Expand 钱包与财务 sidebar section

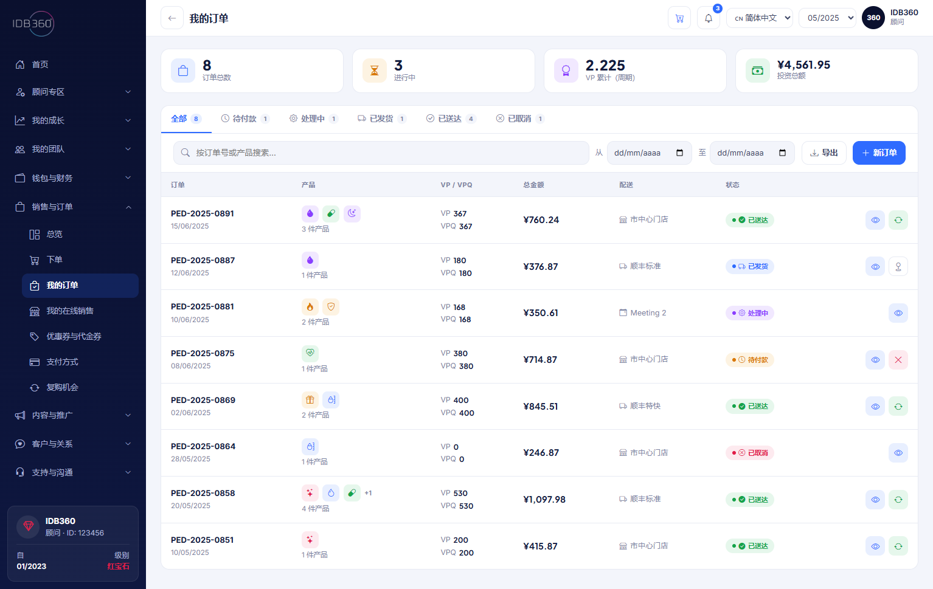[x=73, y=178]
